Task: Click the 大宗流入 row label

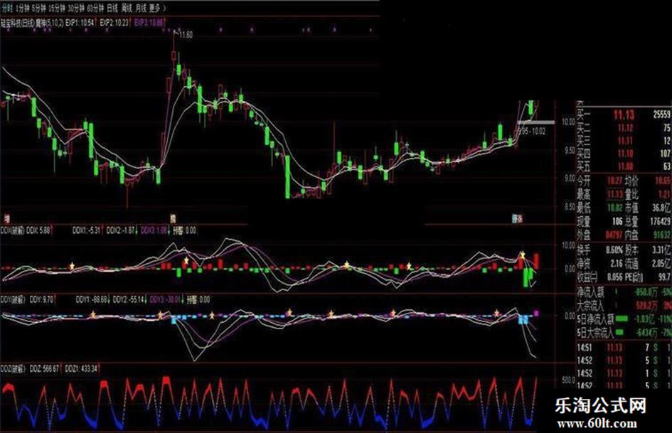Action: pyautogui.click(x=590, y=306)
